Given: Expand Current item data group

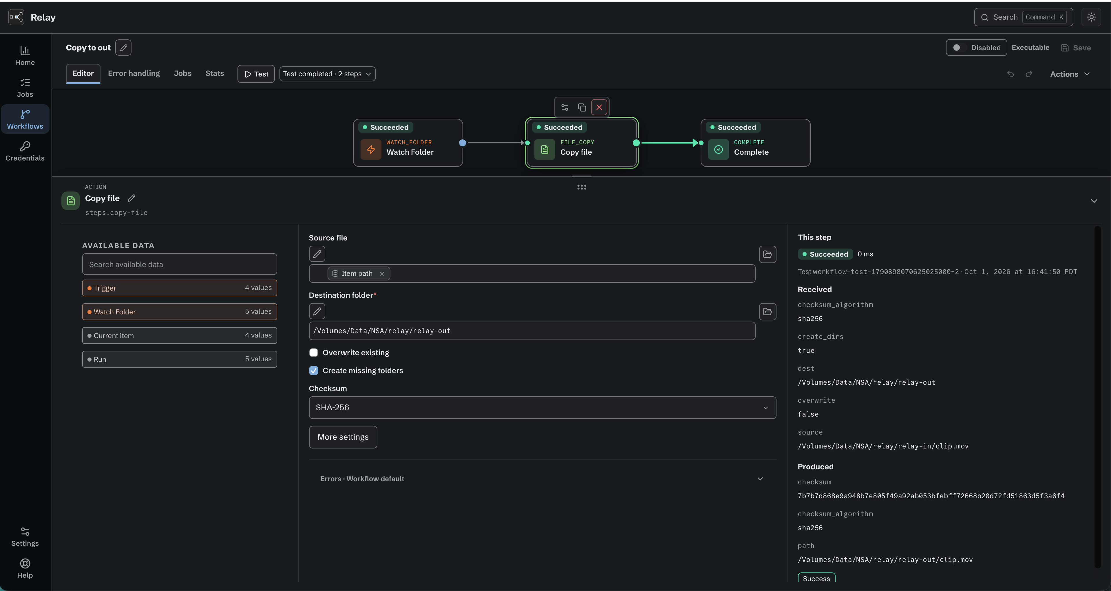Looking at the screenshot, I should [179, 335].
